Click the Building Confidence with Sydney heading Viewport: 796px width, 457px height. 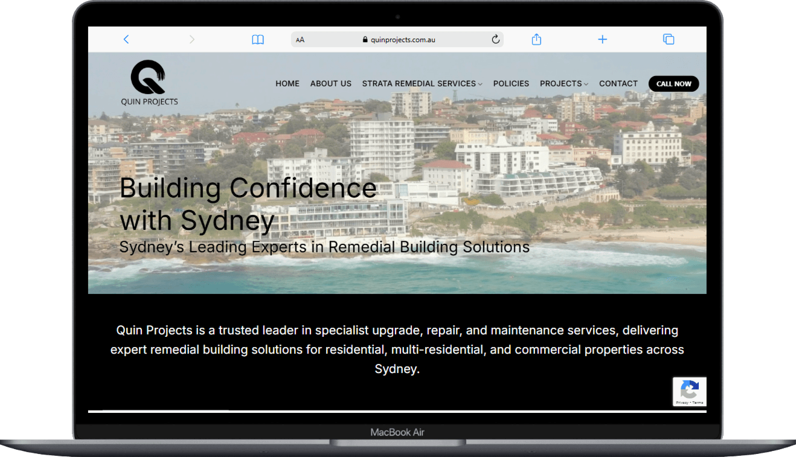tap(248, 204)
